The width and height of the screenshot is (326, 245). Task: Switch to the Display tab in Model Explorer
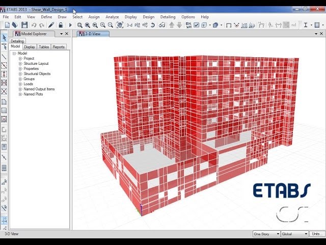(30, 47)
